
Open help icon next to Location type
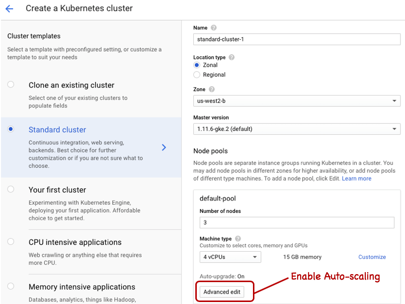[232, 57]
